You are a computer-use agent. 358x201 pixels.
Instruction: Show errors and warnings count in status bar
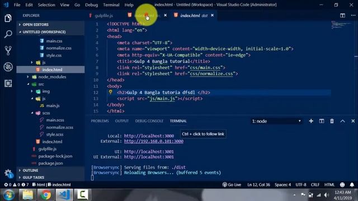click(x=16, y=185)
